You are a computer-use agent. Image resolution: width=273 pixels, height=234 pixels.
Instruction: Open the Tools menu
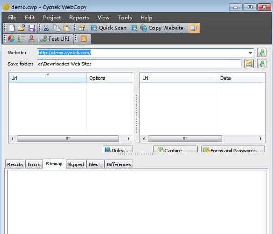(125, 18)
